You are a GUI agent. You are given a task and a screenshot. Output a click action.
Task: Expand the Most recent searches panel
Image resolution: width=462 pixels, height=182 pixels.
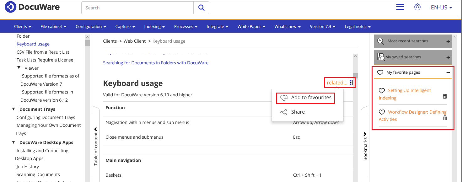pyautogui.click(x=448, y=41)
